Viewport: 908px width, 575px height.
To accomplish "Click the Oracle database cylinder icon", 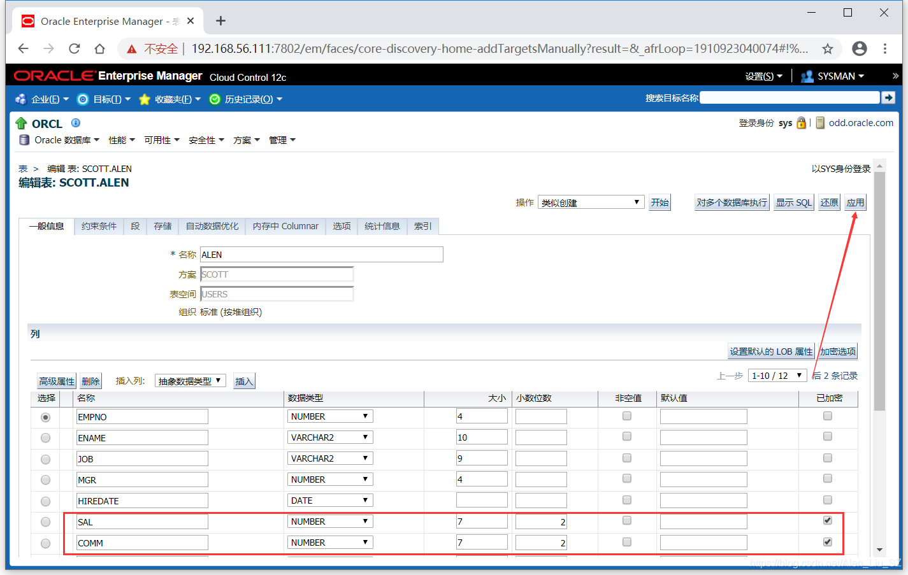I will (24, 140).
